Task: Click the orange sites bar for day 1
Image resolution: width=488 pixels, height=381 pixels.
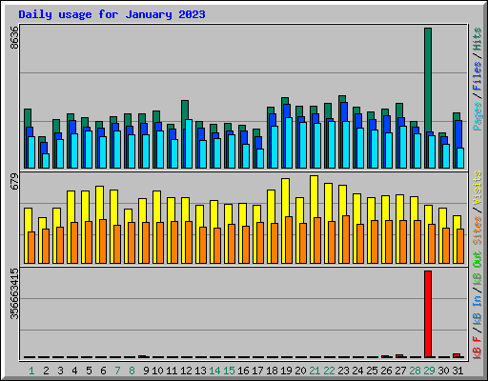Action: coord(31,248)
